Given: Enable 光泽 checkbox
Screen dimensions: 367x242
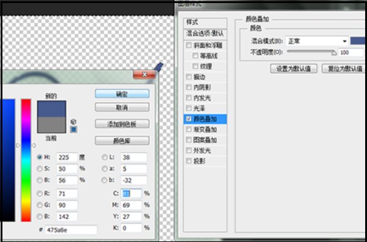Looking at the screenshot, I should 189,108.
